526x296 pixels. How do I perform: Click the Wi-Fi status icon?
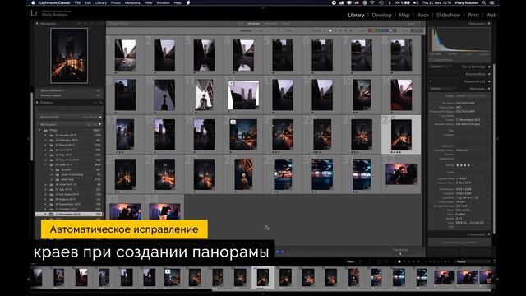[x=372, y=2]
